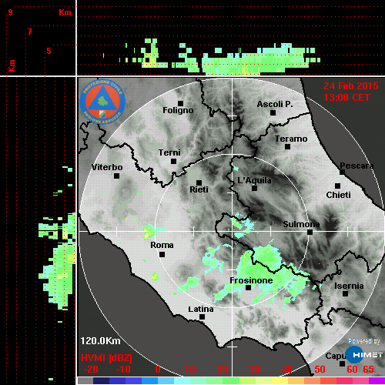Screen dimensions: 385x385
Task: Click the Protezione Civile Abruzzo logo
Action: click(102, 102)
